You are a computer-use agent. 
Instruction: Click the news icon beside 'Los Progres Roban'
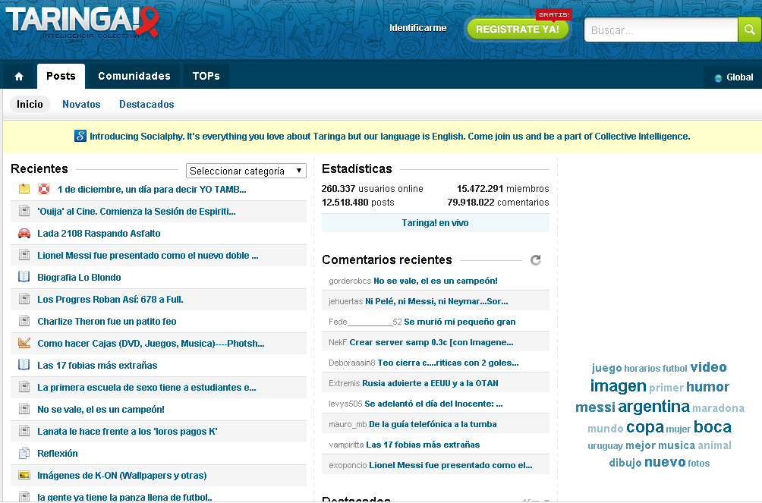24,300
